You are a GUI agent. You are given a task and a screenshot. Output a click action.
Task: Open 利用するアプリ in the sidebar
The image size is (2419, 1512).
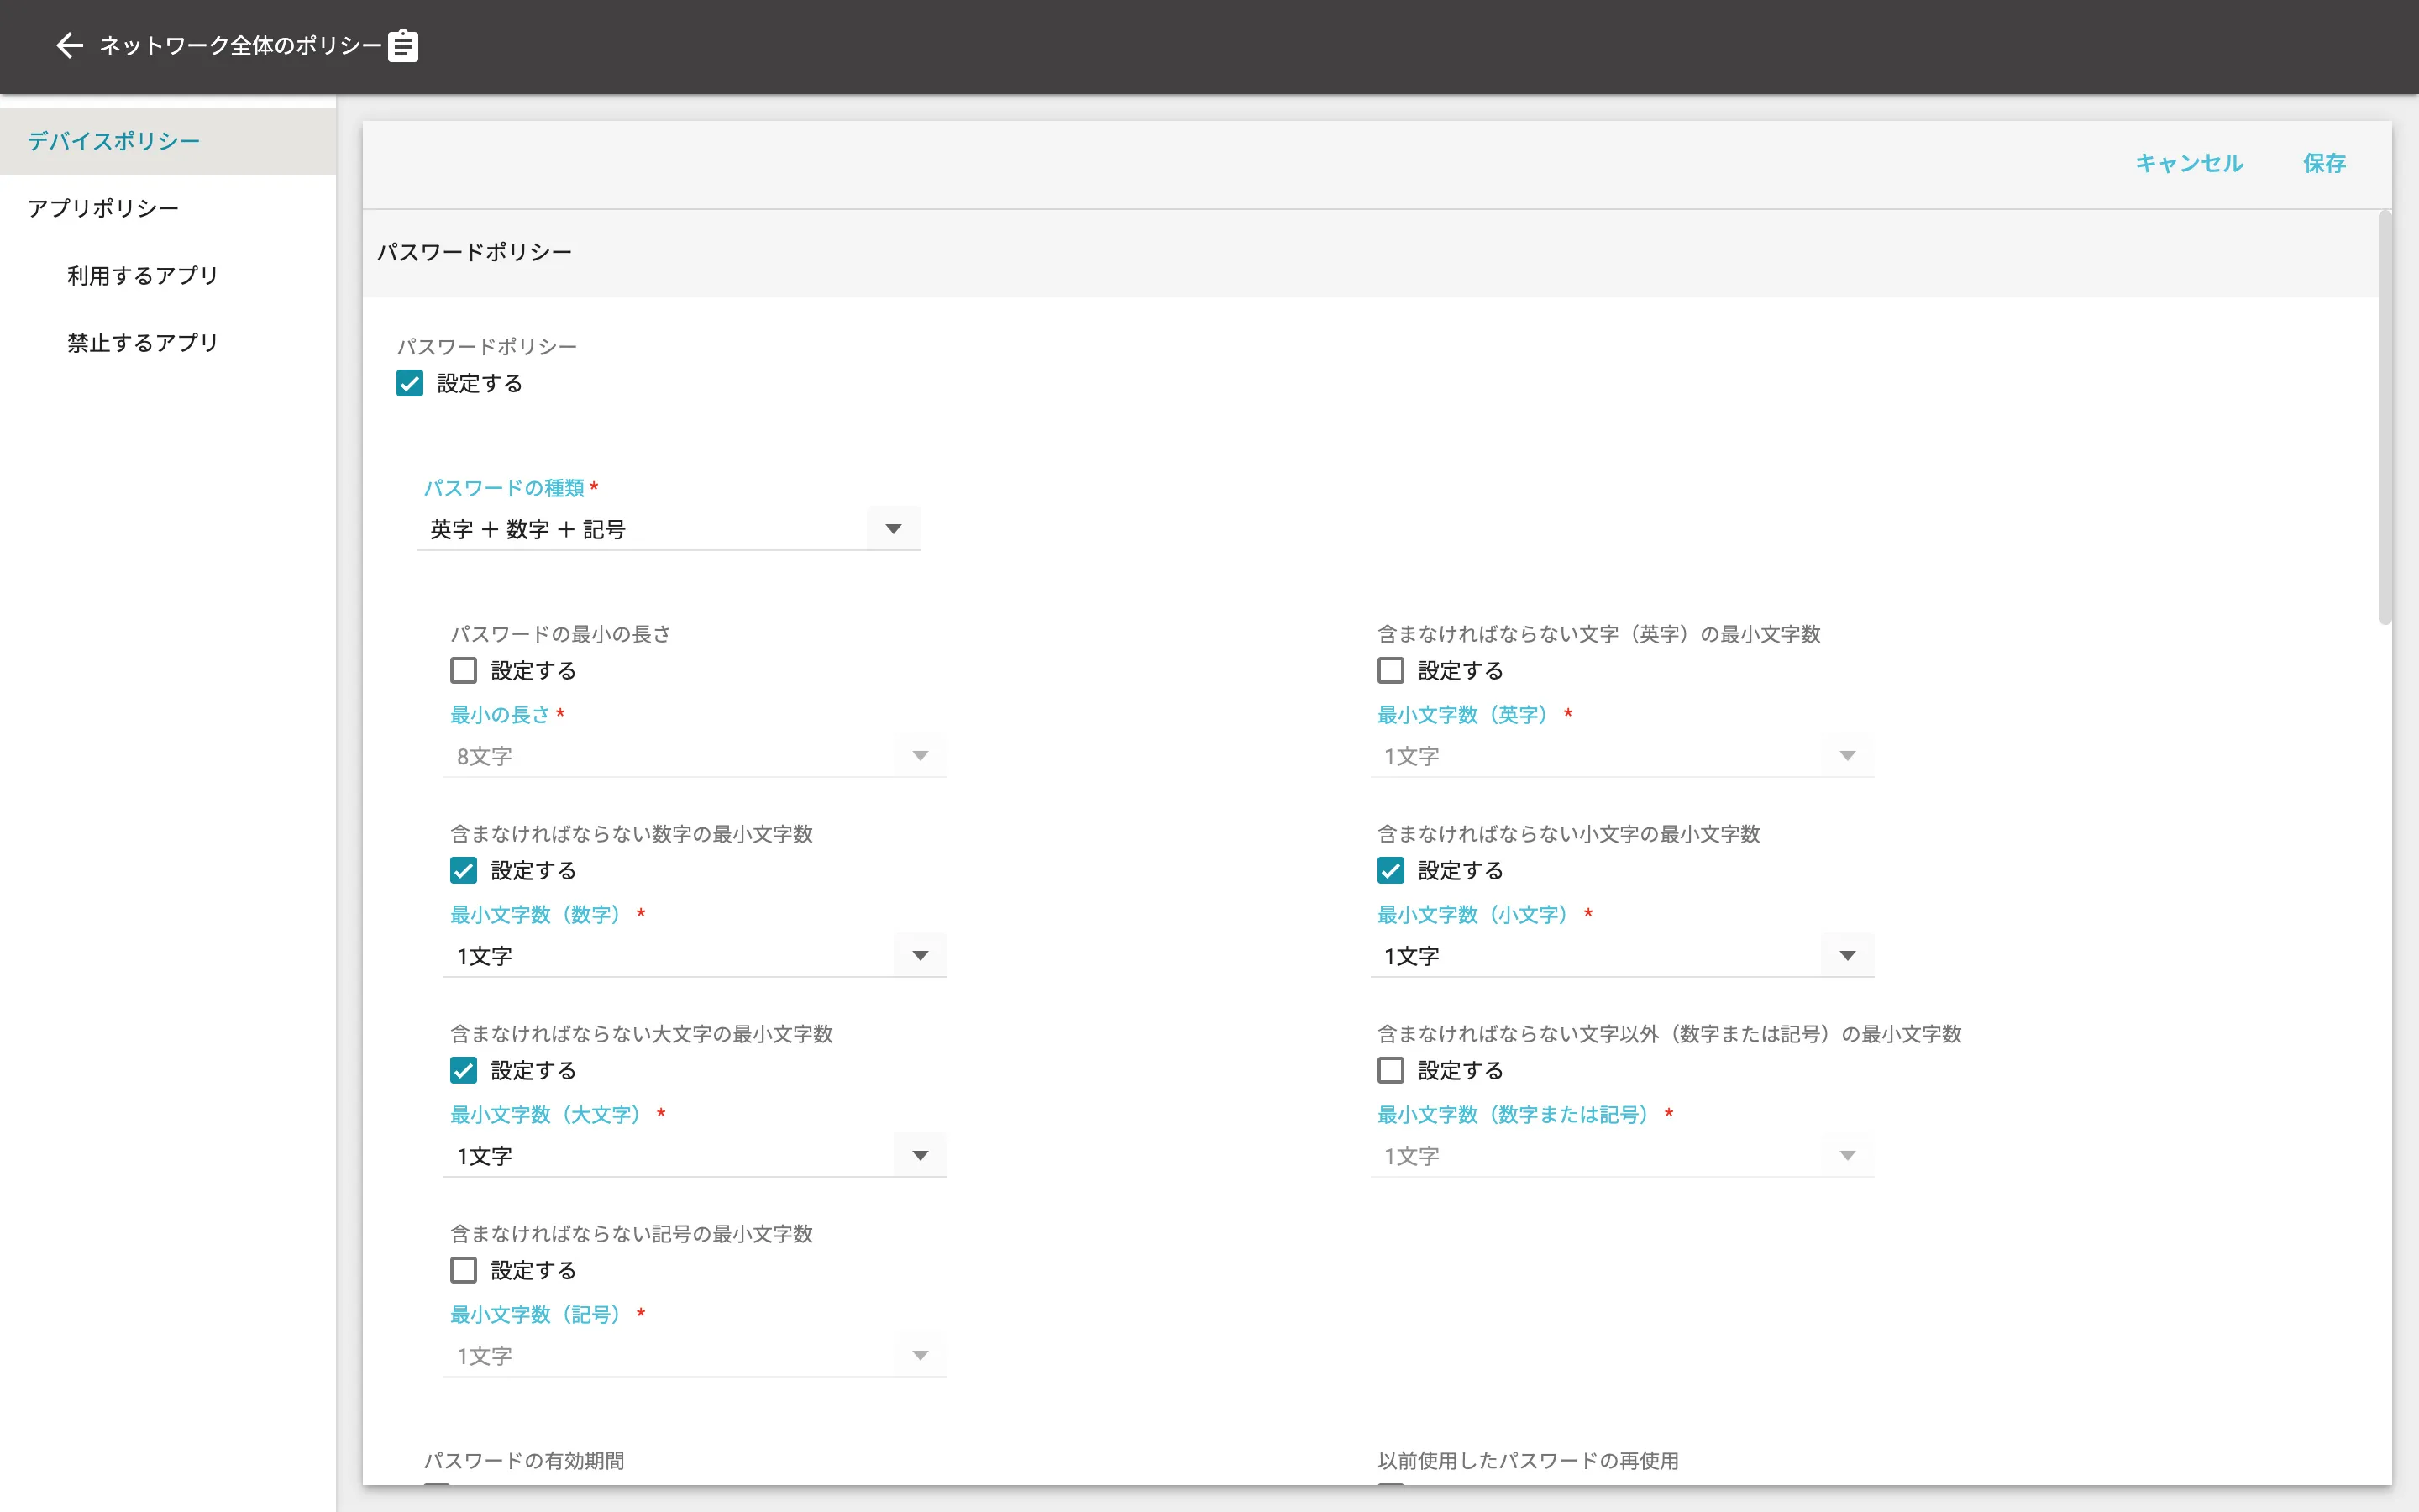(168, 275)
